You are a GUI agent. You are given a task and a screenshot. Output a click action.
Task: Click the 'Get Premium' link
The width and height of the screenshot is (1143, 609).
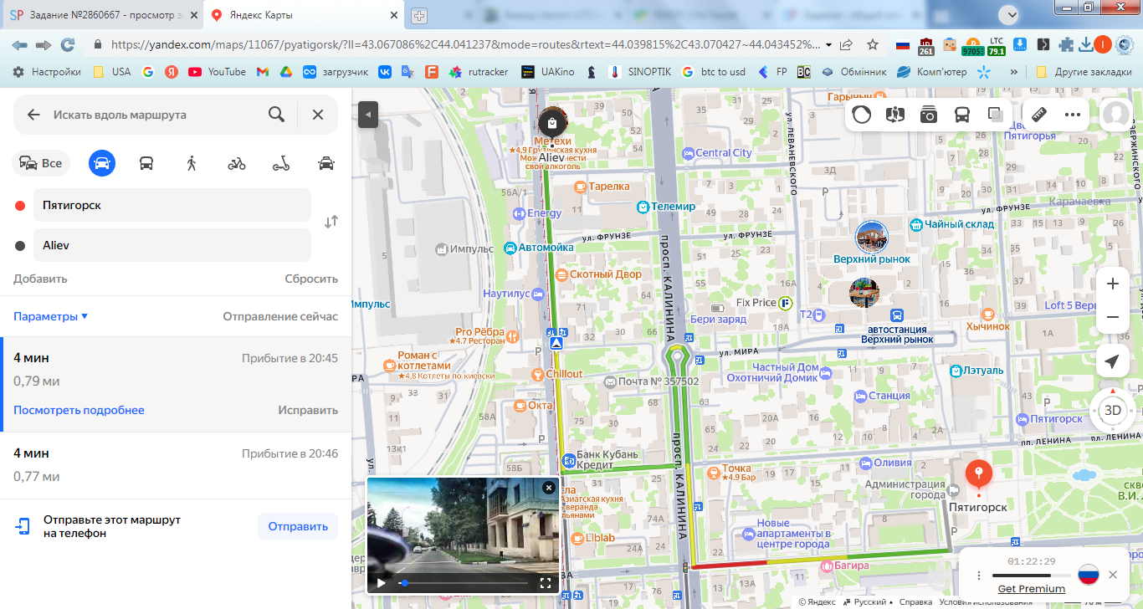pos(1031,589)
